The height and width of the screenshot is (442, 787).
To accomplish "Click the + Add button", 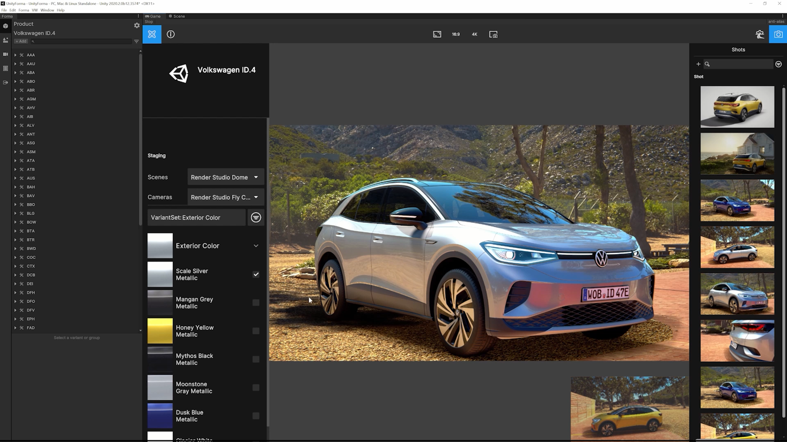I will click(21, 41).
